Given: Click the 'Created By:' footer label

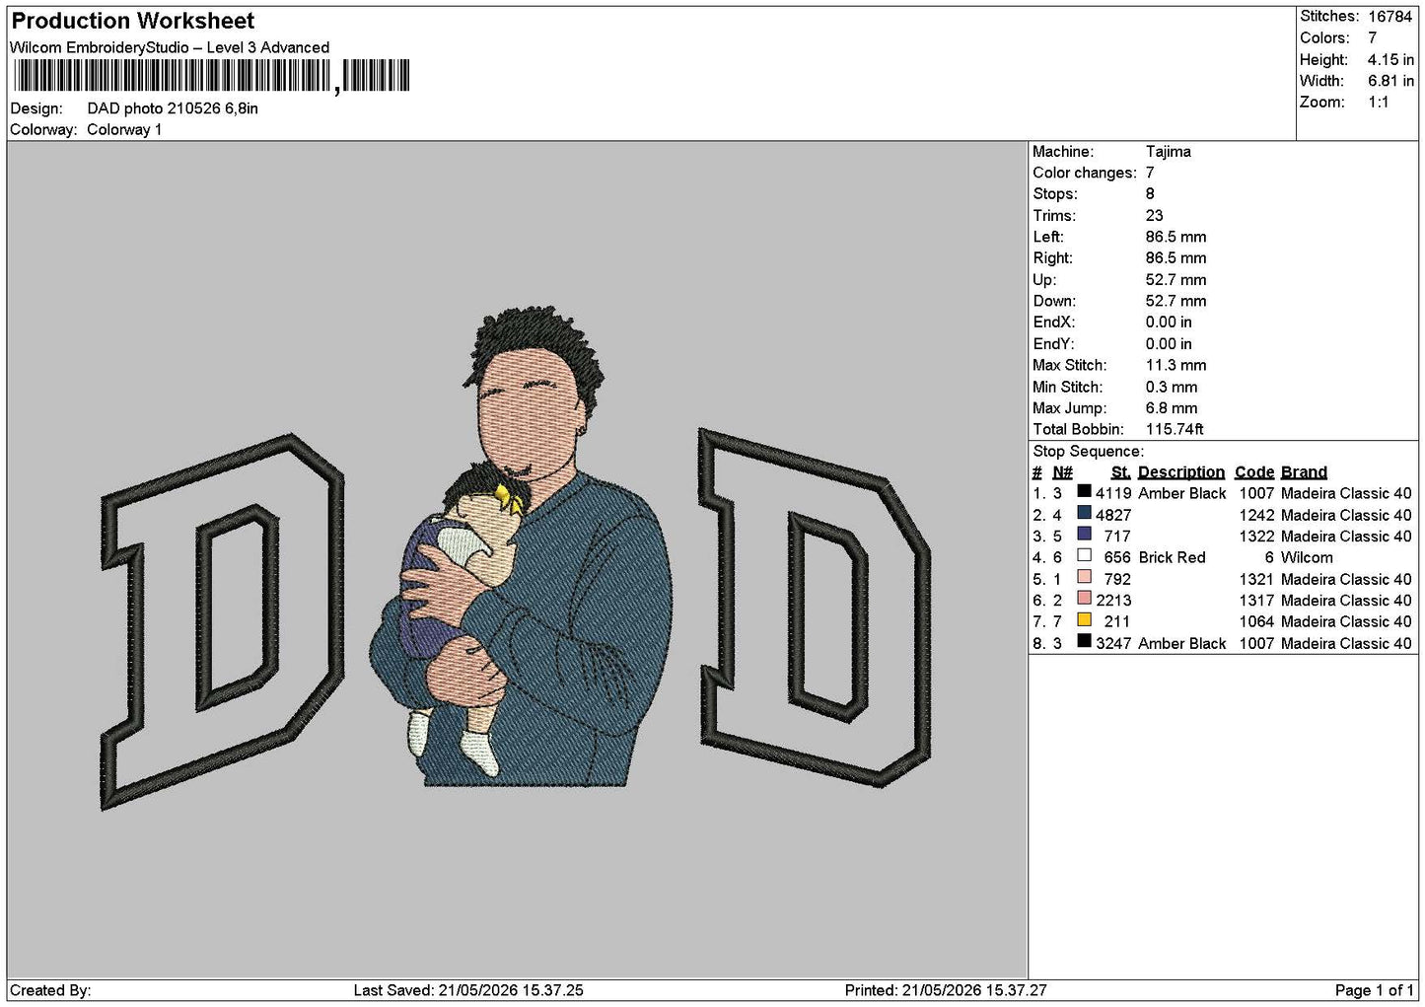Looking at the screenshot, I should (x=50, y=990).
